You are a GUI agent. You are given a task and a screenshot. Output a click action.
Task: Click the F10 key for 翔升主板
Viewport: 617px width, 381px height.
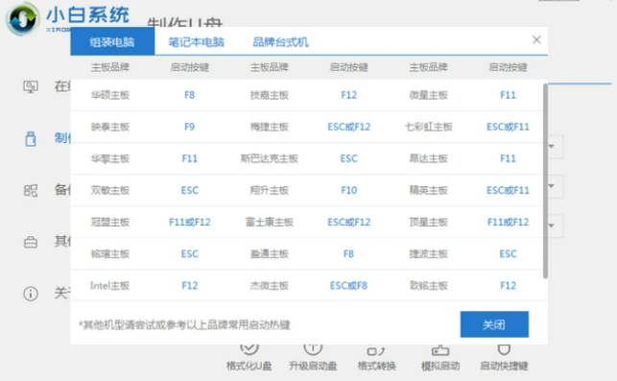pyautogui.click(x=349, y=190)
